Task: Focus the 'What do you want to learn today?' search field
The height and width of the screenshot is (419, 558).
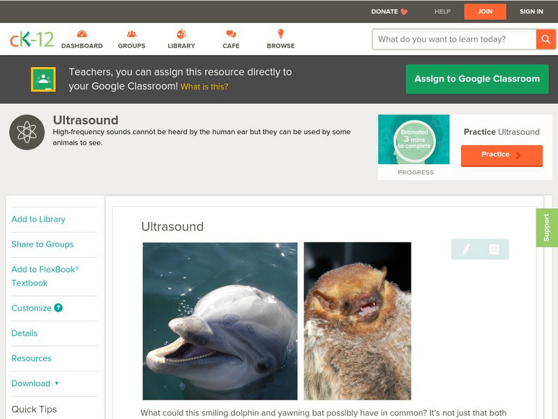Action: pyautogui.click(x=454, y=39)
